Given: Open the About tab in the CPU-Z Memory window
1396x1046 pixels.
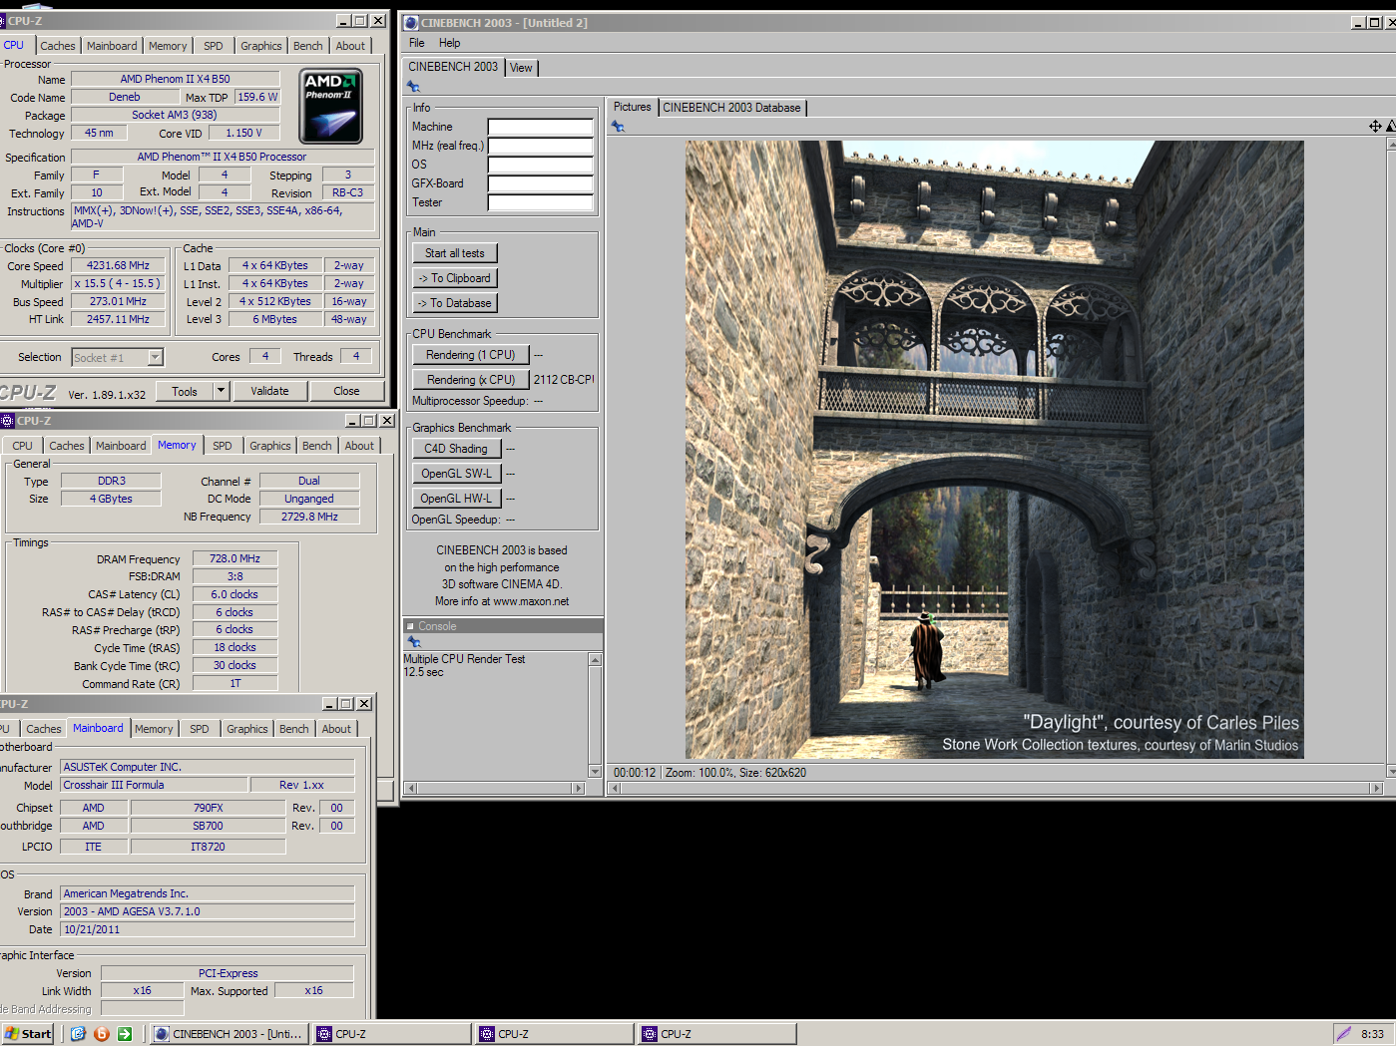Looking at the screenshot, I should pyautogui.click(x=359, y=446).
